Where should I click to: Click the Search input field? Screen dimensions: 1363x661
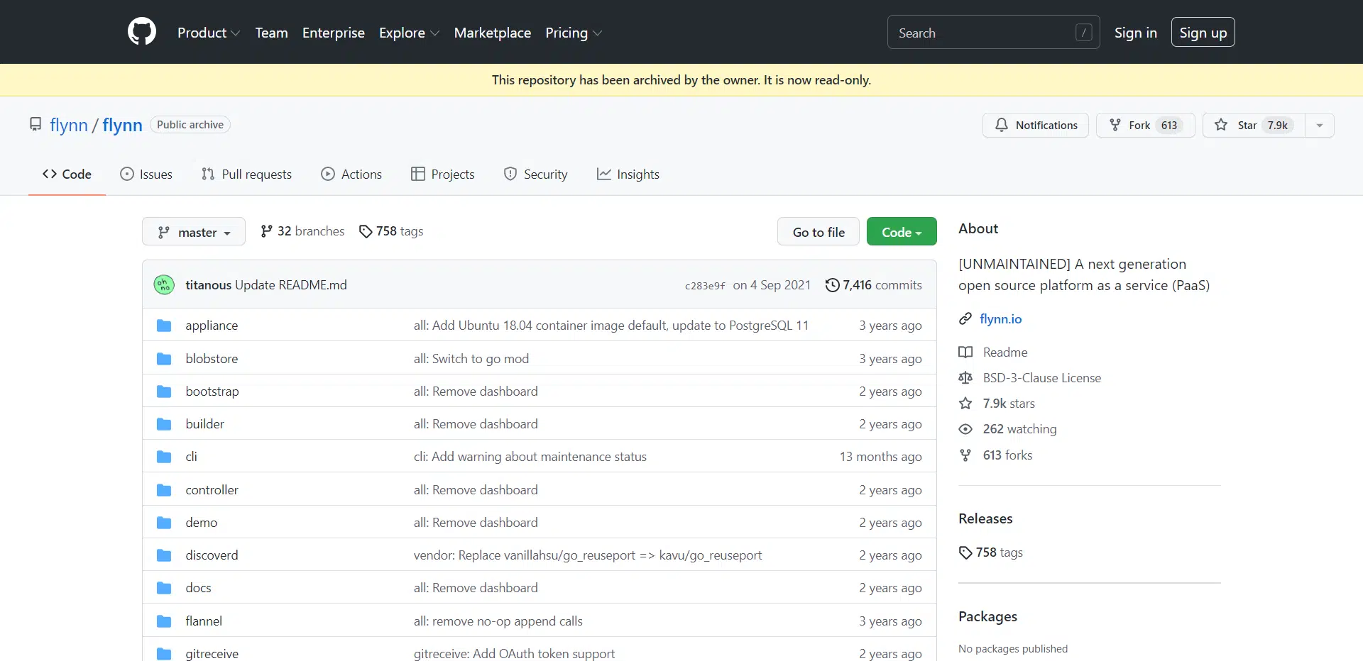pos(983,33)
